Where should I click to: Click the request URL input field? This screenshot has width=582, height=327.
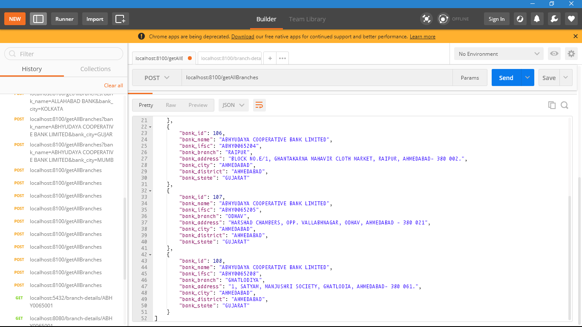point(317,78)
